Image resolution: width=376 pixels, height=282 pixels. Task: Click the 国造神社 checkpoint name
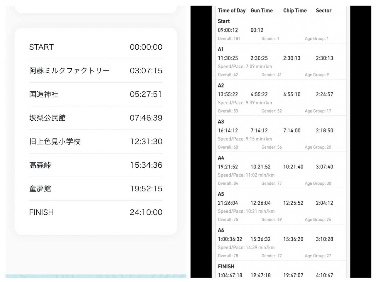pos(44,95)
